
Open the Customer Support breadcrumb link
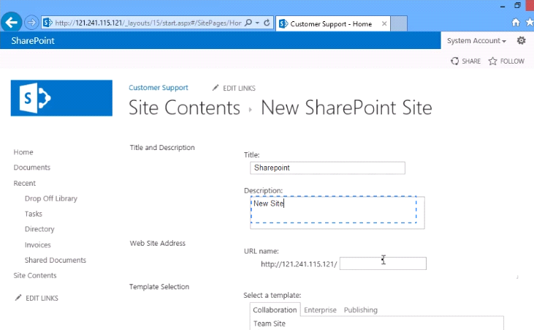click(159, 88)
